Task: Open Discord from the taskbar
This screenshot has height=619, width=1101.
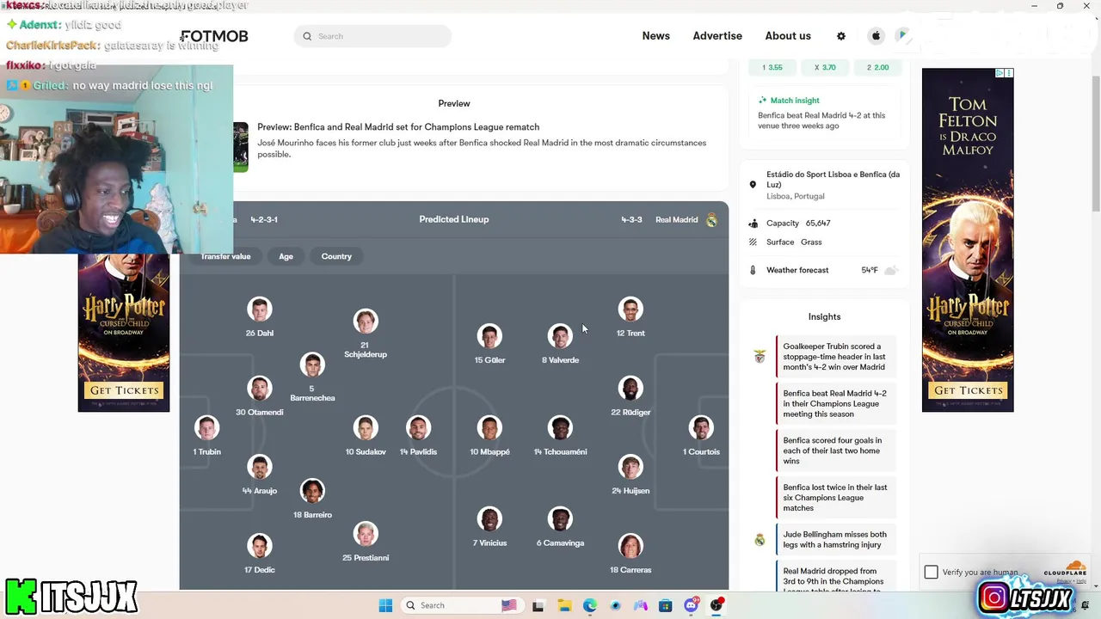Action: click(692, 605)
